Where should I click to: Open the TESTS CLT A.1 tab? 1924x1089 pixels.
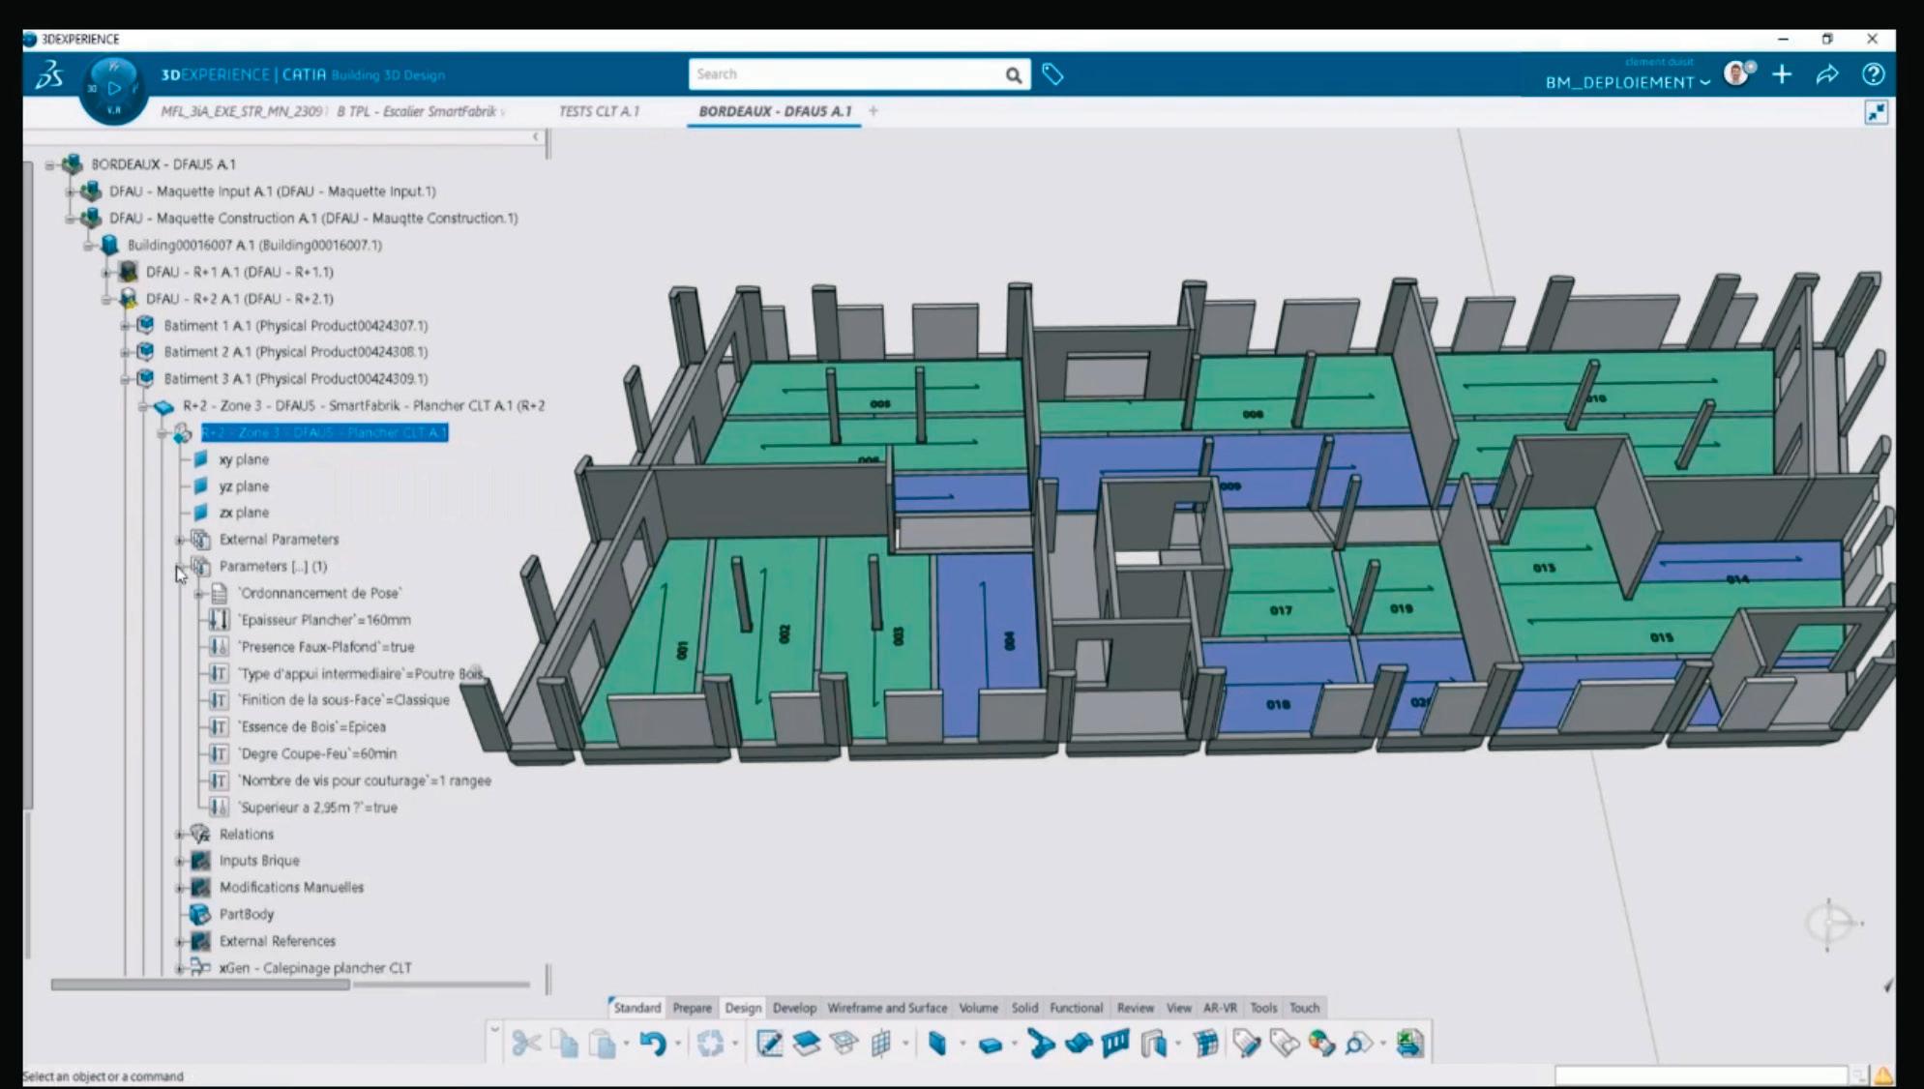599,111
